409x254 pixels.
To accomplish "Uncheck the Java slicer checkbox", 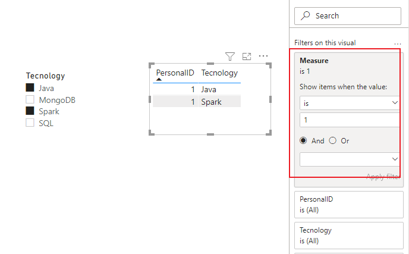I will point(30,87).
